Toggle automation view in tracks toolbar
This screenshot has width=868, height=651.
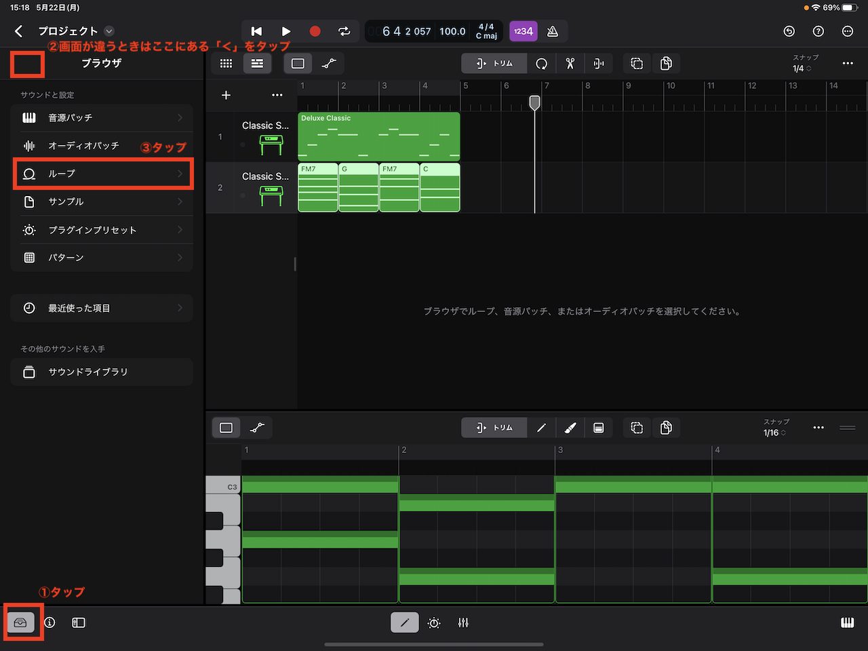[329, 63]
